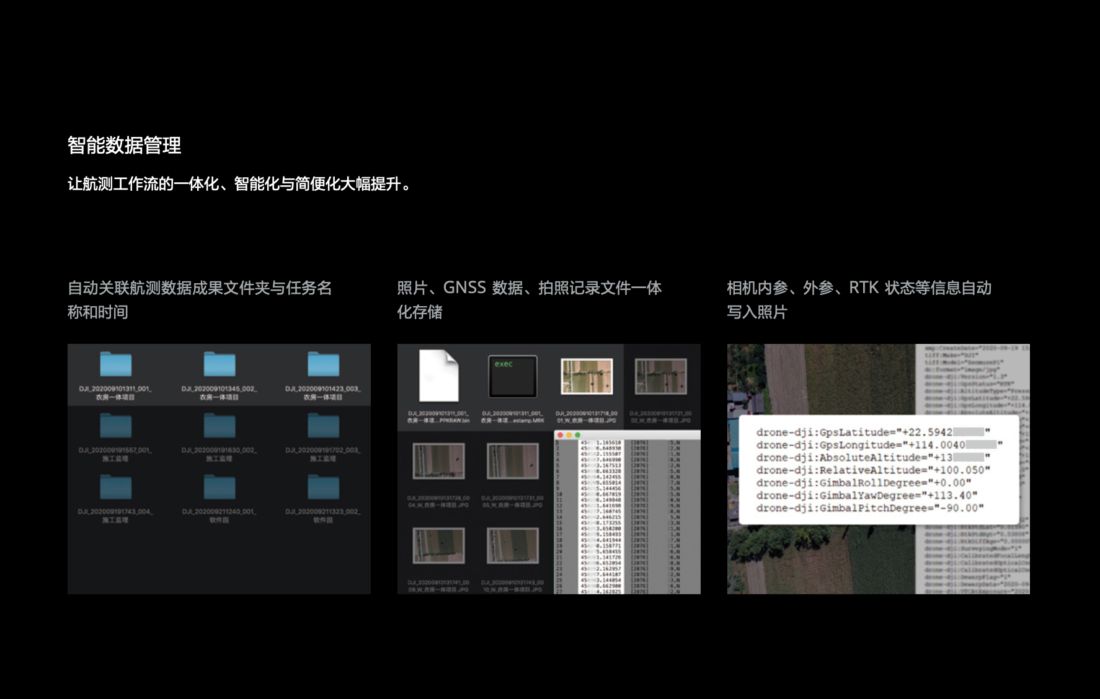Image resolution: width=1100 pixels, height=699 pixels.
Task: Select the white PPKRAW.bin file icon
Action: click(x=438, y=376)
